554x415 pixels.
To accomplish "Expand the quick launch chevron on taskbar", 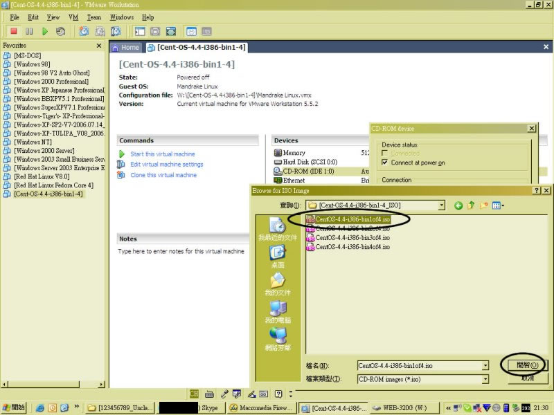I will tap(77, 407).
